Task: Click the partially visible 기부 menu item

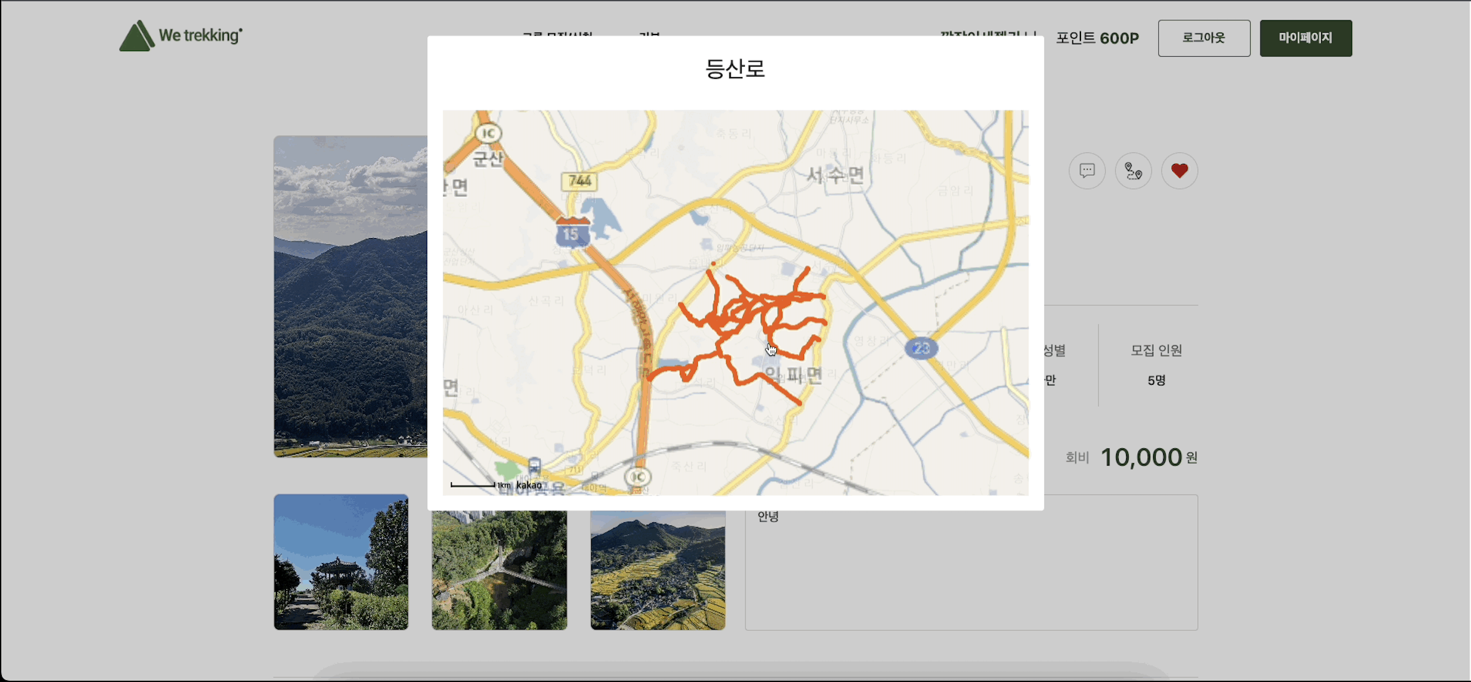Action: [x=649, y=37]
